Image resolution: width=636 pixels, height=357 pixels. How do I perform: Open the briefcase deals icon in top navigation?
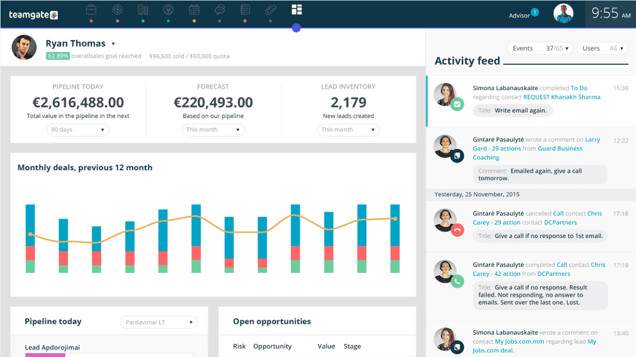click(x=91, y=10)
